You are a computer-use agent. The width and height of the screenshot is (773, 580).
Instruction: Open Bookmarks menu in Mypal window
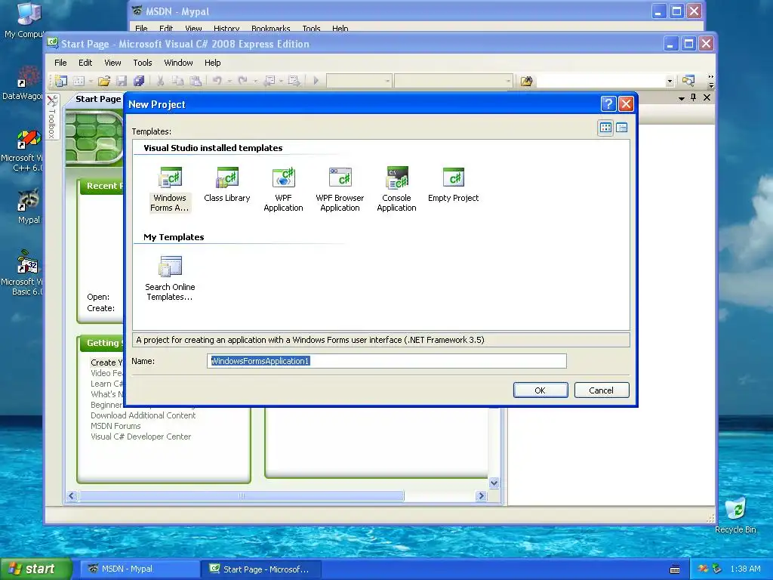pyautogui.click(x=271, y=29)
